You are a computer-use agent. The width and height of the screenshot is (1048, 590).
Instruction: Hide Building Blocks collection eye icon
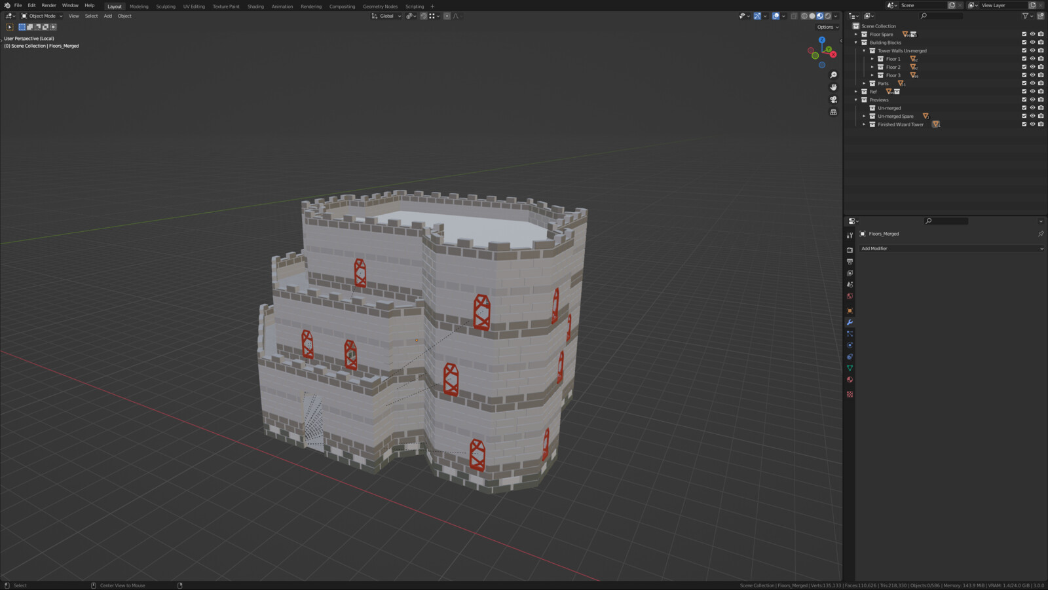[x=1032, y=43]
